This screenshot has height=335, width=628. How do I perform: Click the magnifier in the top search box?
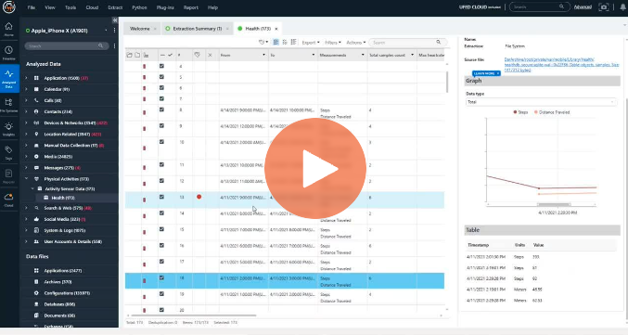561,6
